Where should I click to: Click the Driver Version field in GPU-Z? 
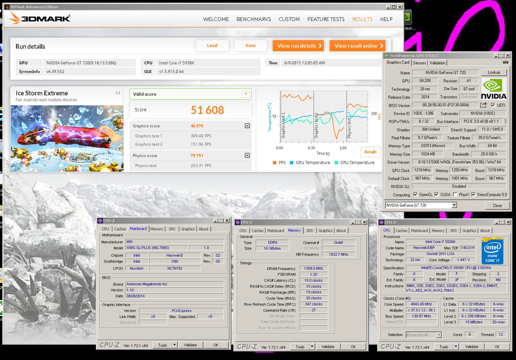(459, 162)
